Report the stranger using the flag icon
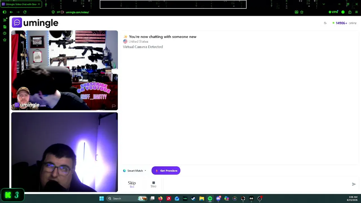Viewport: 361px width, 203px height. tap(114, 106)
